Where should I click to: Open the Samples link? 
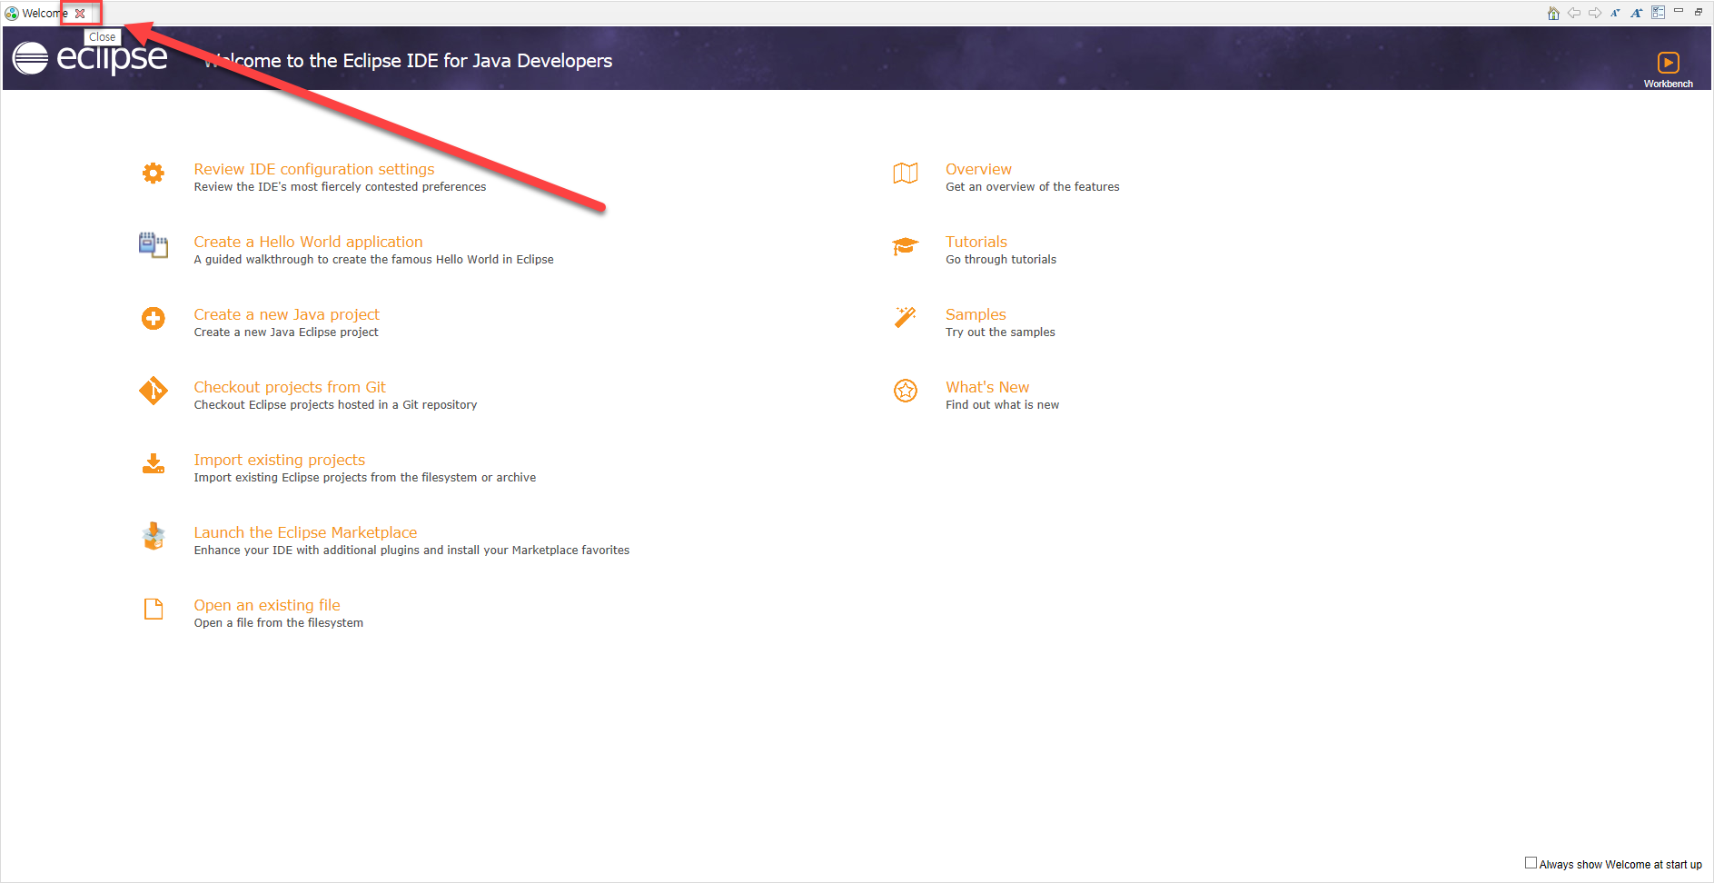(976, 314)
